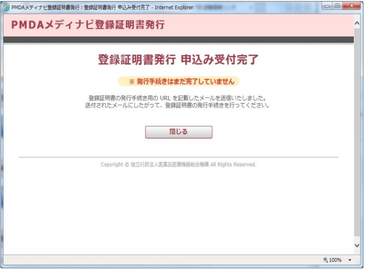365x269 pixels.
Task: Open the zoom level dropdown arrow
Action: tap(350, 260)
